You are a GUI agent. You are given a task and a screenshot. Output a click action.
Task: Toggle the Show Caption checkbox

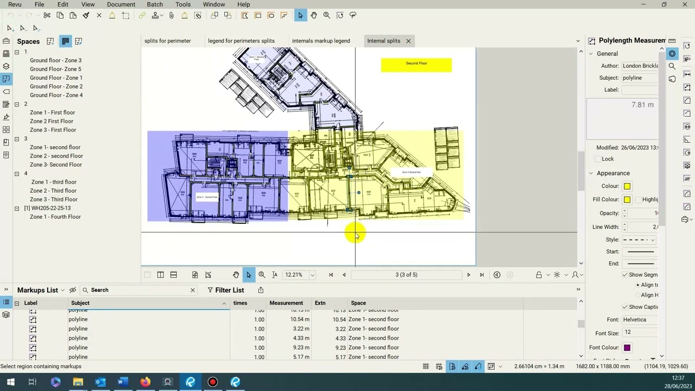(x=625, y=307)
